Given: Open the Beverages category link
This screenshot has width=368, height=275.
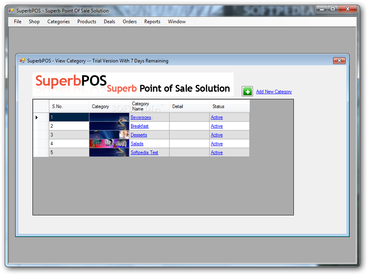Looking at the screenshot, I should [141, 117].
